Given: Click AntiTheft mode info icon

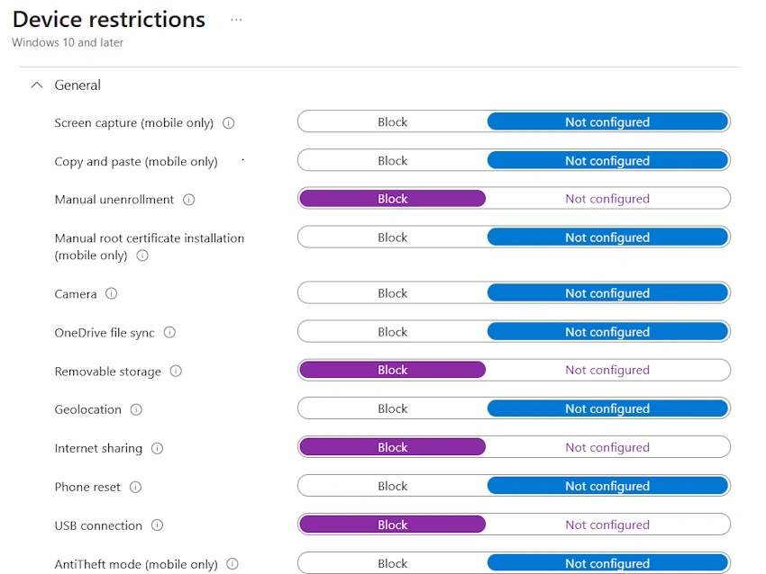Looking at the screenshot, I should pyautogui.click(x=233, y=564).
